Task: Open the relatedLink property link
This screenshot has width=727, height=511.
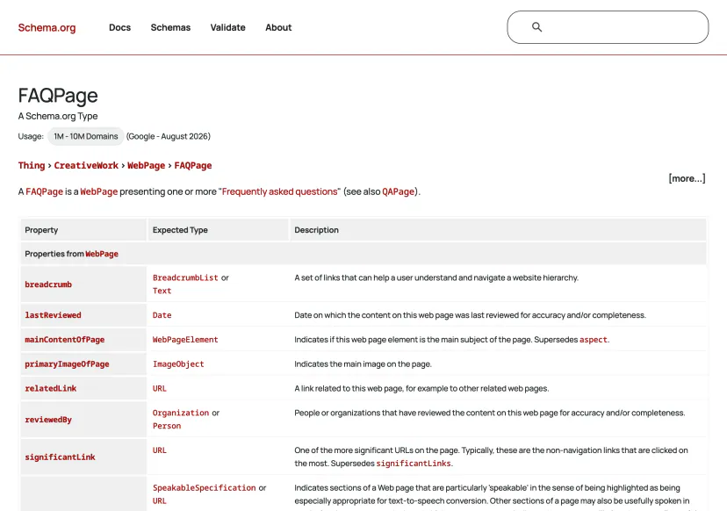Action: pos(51,388)
